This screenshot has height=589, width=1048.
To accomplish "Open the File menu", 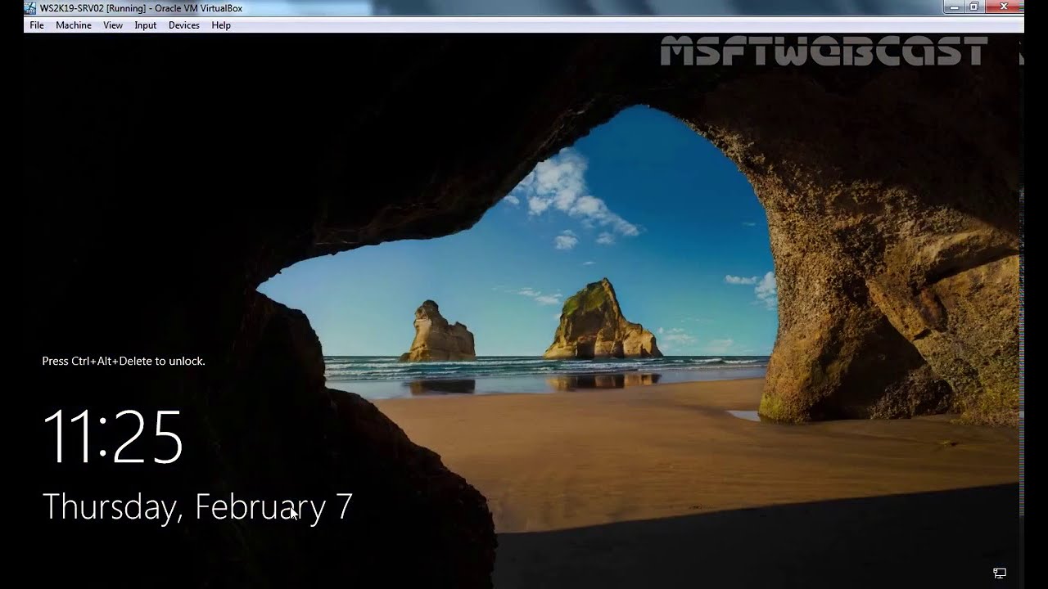I will click(37, 25).
